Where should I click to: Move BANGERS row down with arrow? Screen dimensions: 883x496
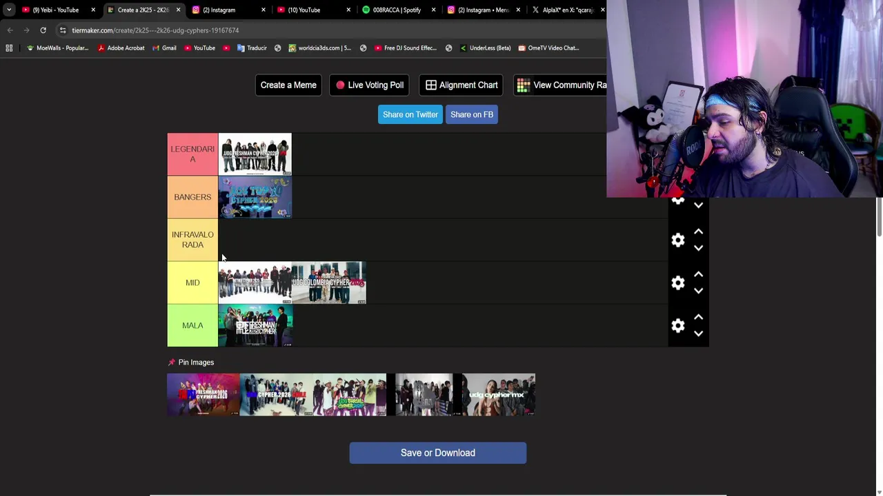pyautogui.click(x=698, y=205)
